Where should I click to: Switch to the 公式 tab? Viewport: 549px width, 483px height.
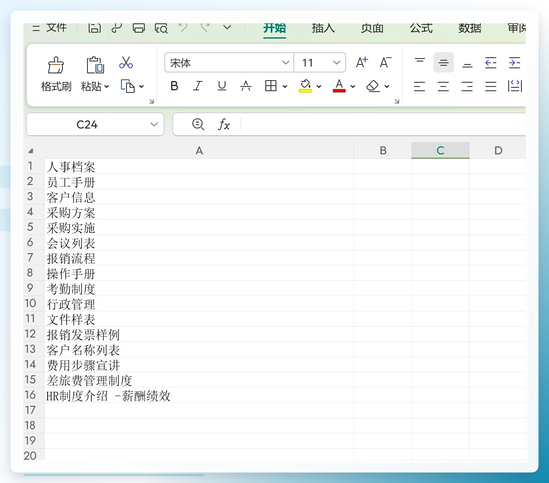tap(421, 28)
